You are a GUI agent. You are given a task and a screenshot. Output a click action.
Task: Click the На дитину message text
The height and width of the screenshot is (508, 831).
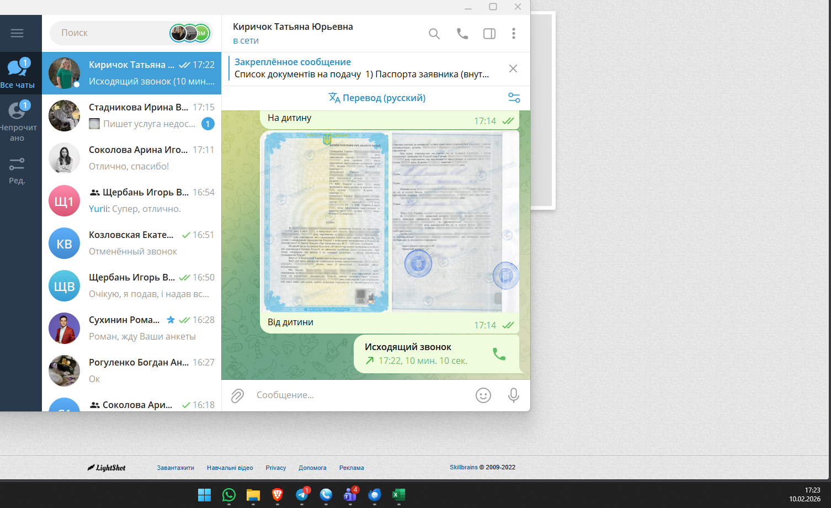[290, 118]
